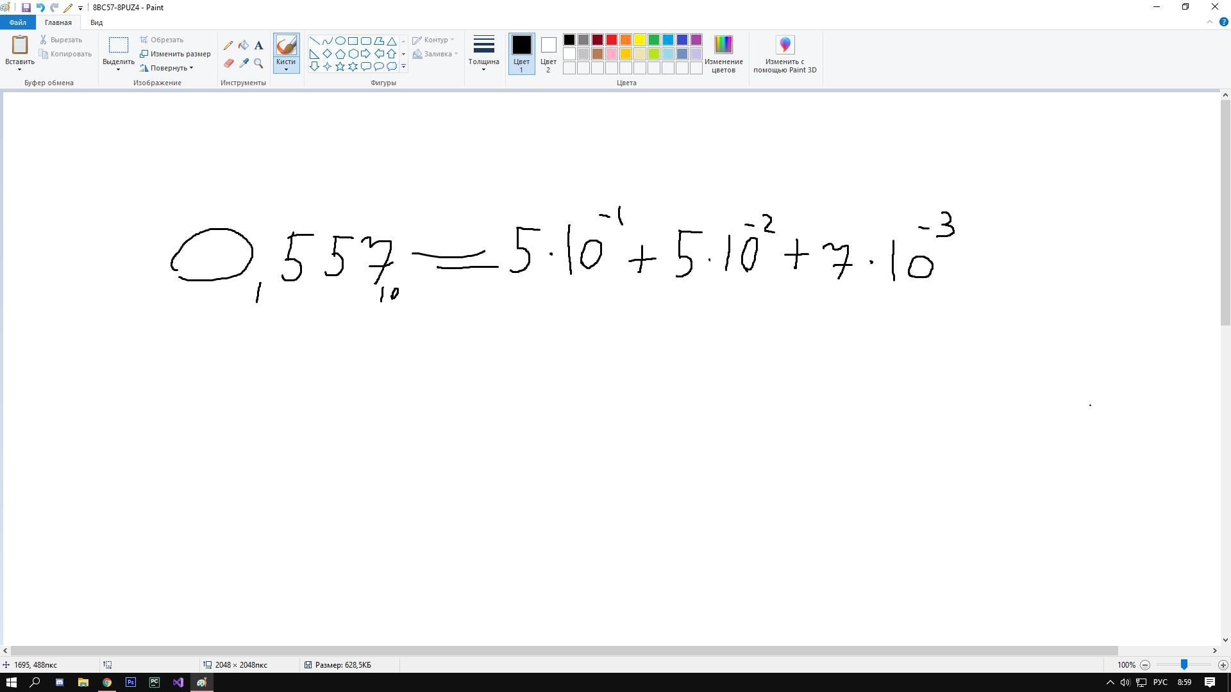Set Color 2 as the active color

[548, 53]
